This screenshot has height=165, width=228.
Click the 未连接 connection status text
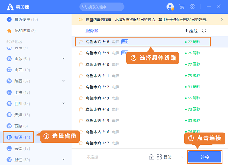92,157
